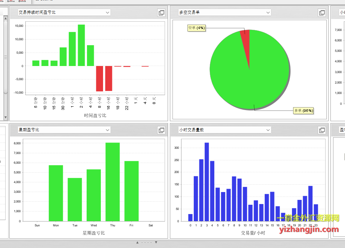
Task: Maximize the 多空交易单 pie chart panel
Action: [322, 13]
